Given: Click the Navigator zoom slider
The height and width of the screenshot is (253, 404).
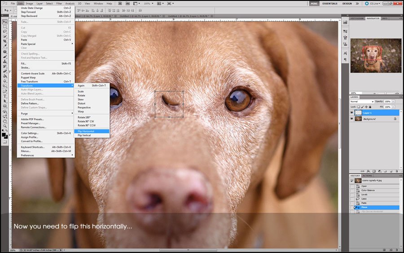Looking at the screenshot, I should tap(386, 93).
